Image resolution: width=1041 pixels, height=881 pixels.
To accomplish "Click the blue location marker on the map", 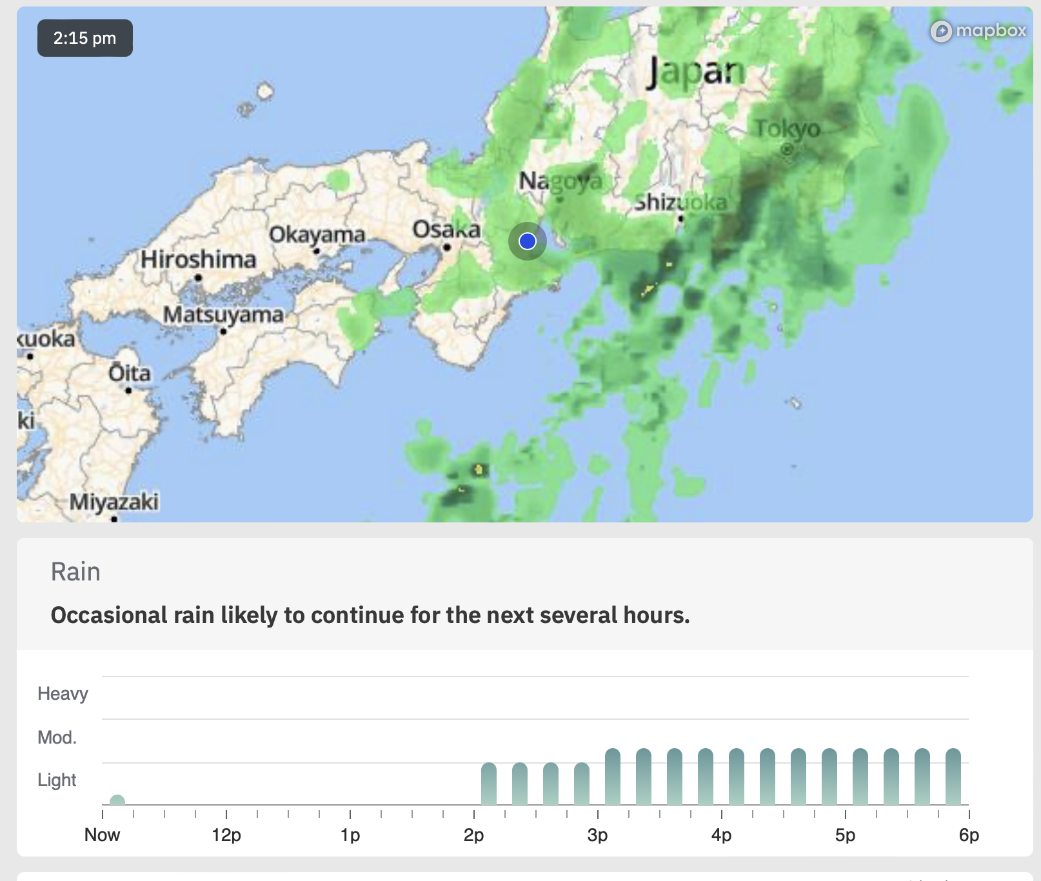I will pos(528,241).
